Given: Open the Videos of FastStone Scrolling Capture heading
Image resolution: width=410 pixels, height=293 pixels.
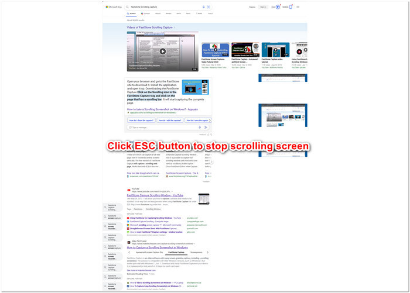Looking at the screenshot, I should coord(149,27).
